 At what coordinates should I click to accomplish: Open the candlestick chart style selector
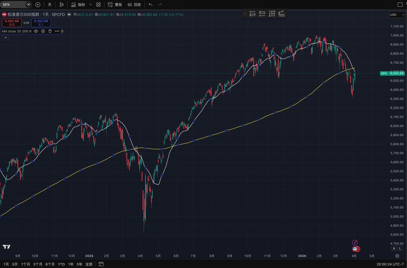pos(61,5)
